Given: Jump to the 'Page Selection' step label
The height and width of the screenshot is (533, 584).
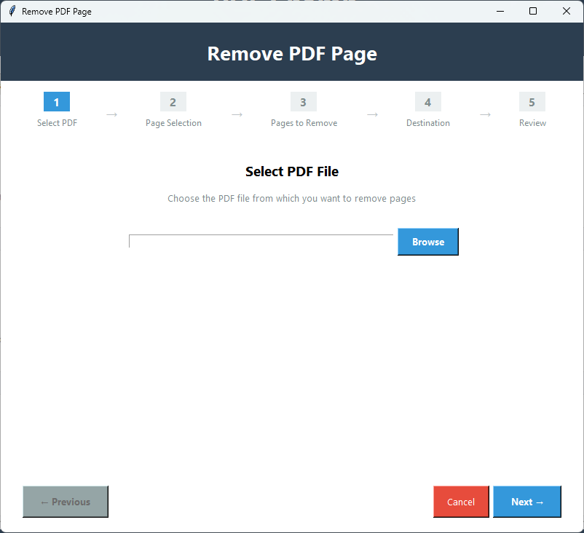Looking at the screenshot, I should (173, 122).
